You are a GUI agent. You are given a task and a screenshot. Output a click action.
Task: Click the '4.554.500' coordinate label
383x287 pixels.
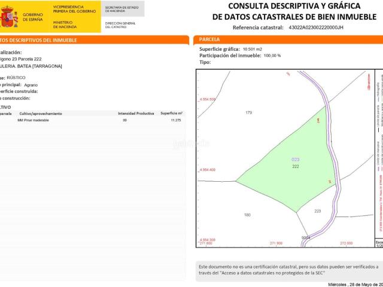(208, 99)
